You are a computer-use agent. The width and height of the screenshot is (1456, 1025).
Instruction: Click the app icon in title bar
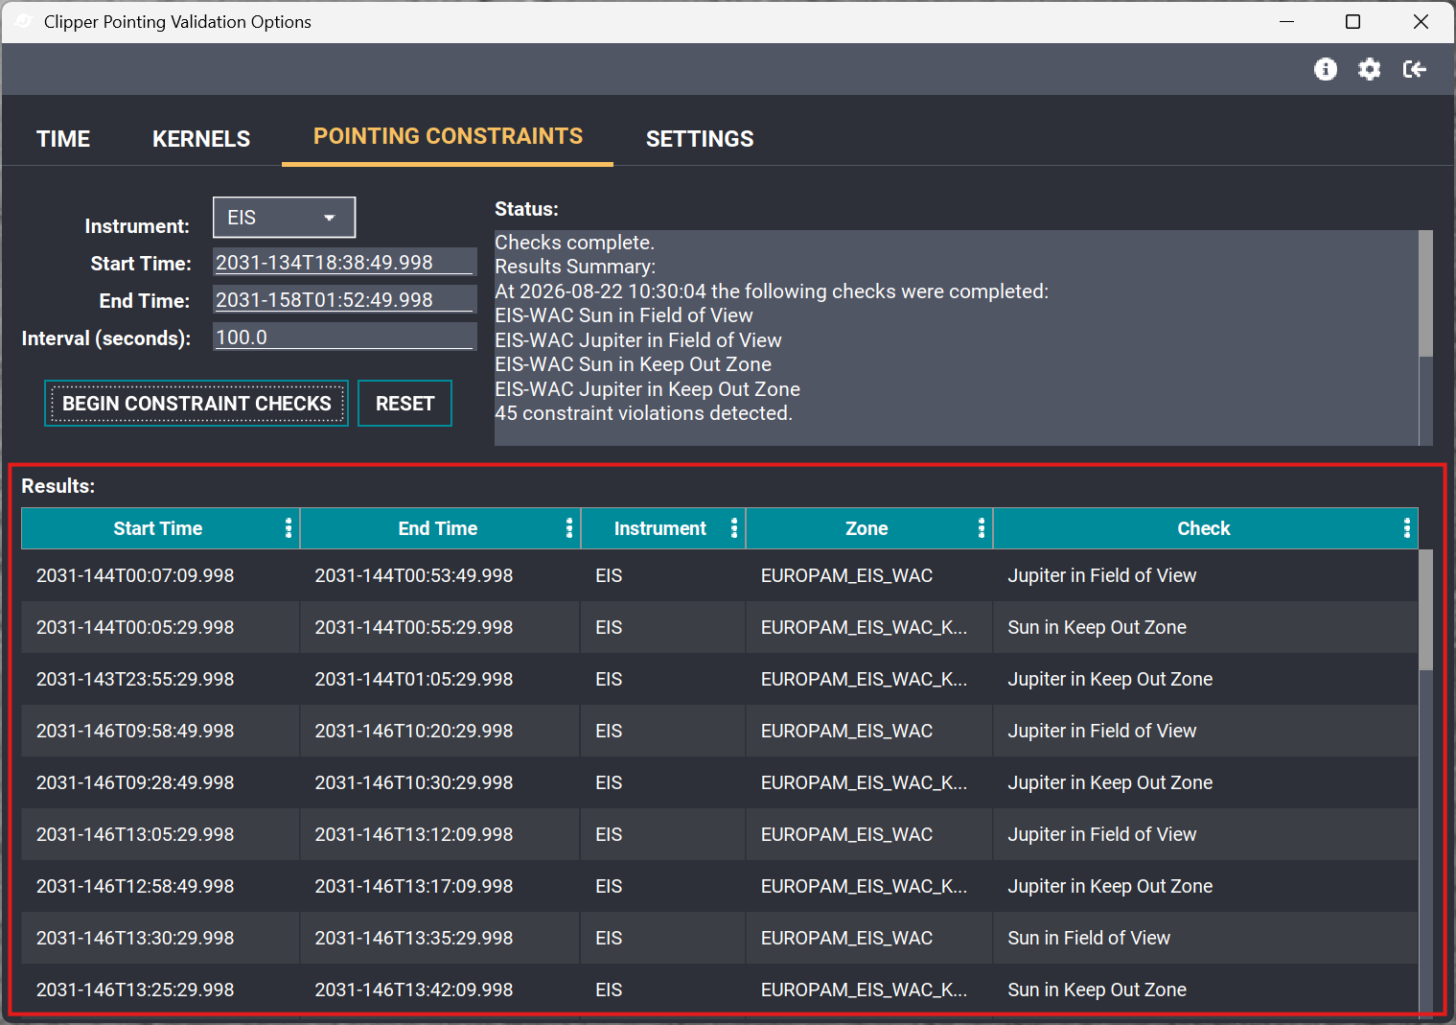pyautogui.click(x=24, y=21)
